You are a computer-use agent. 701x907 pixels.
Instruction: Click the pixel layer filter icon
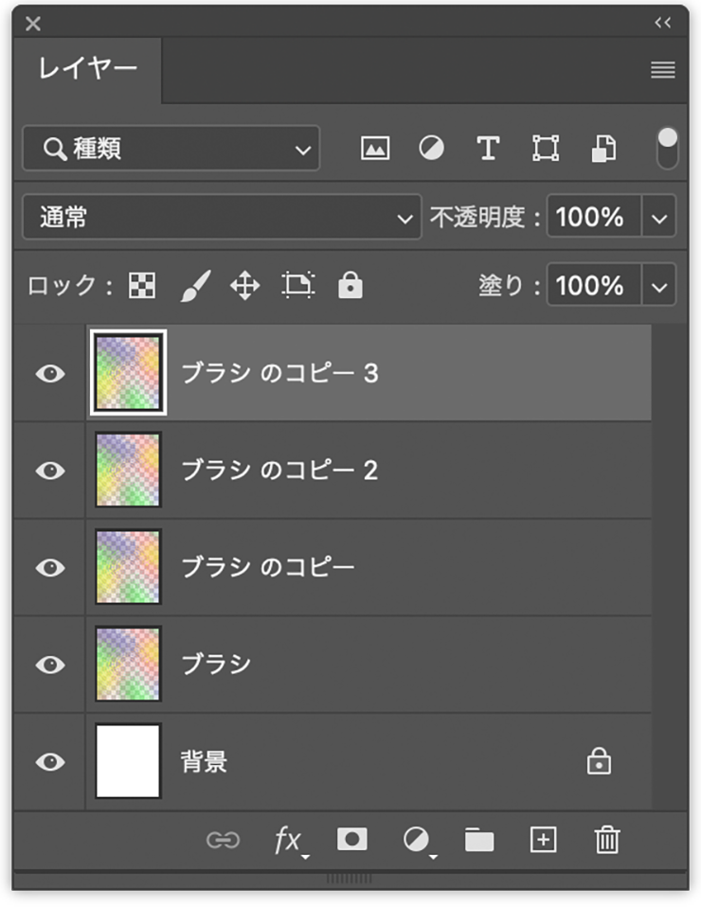[x=375, y=149]
